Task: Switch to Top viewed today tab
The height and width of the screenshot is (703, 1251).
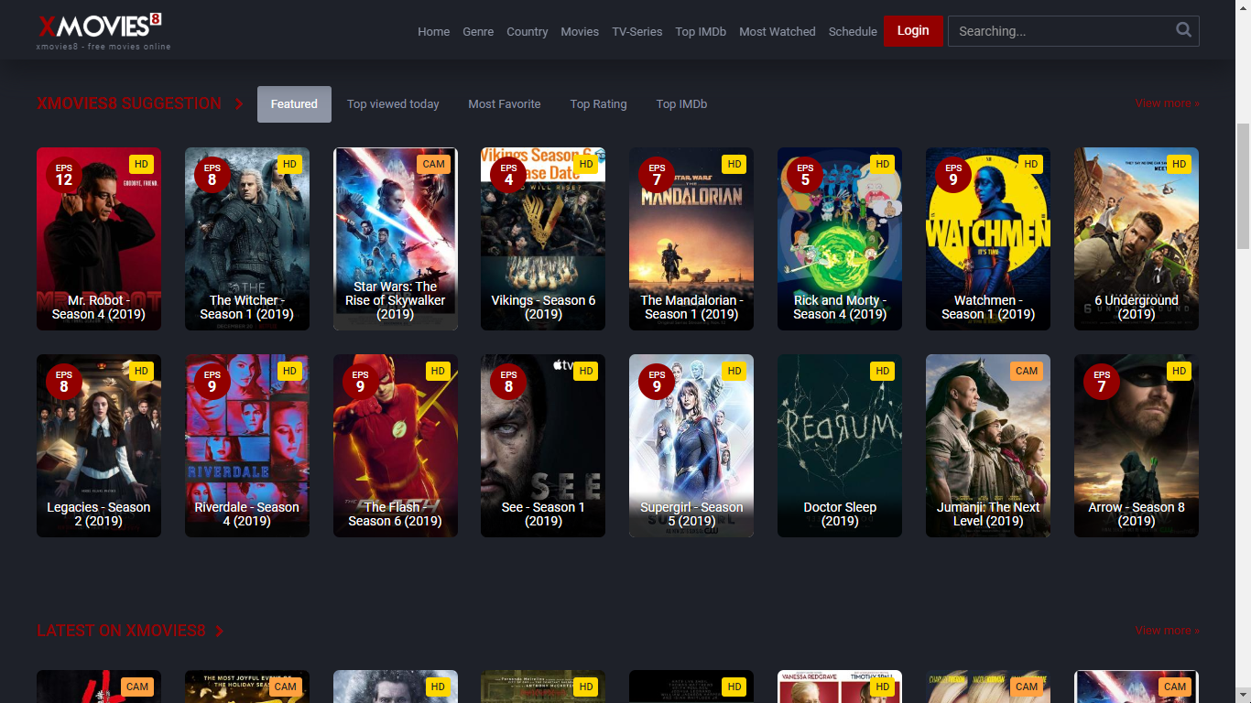Action: coord(393,104)
